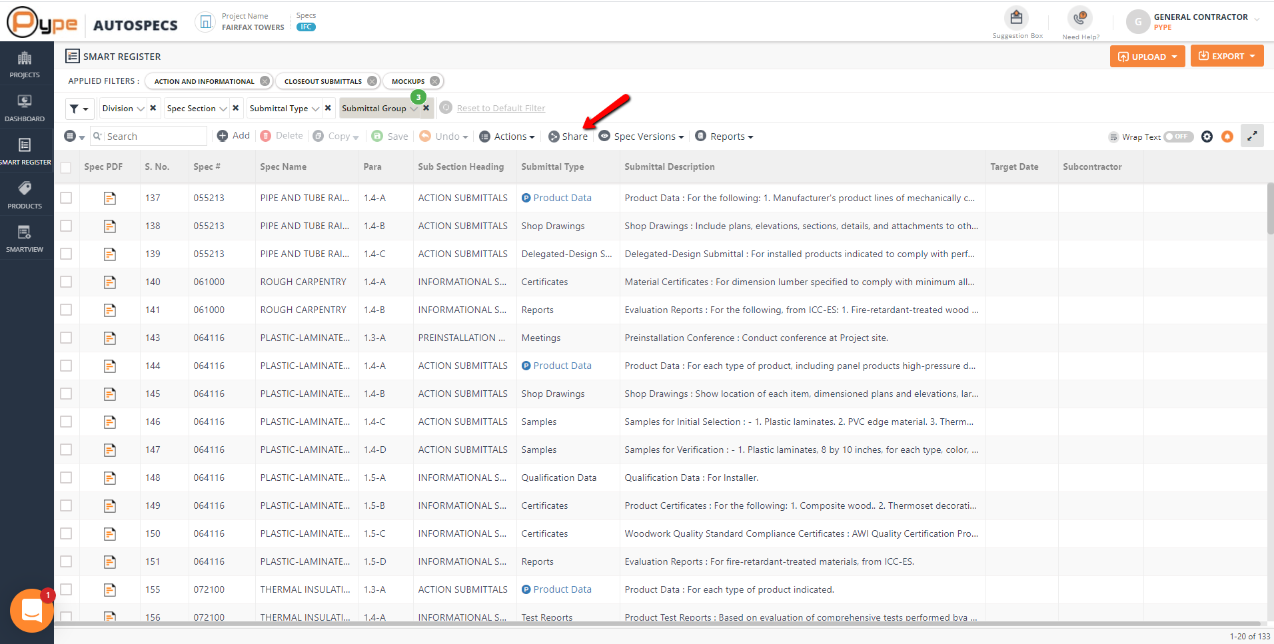Open Spec PDF for row 140
1274x644 pixels.
[x=110, y=282]
